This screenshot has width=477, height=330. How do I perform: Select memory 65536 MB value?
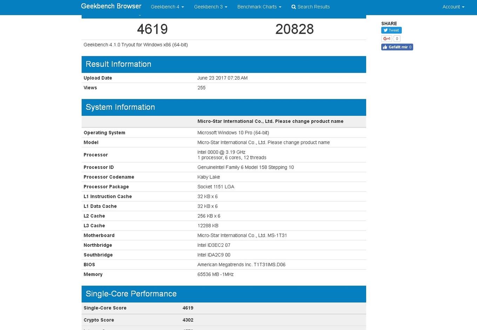215,274
